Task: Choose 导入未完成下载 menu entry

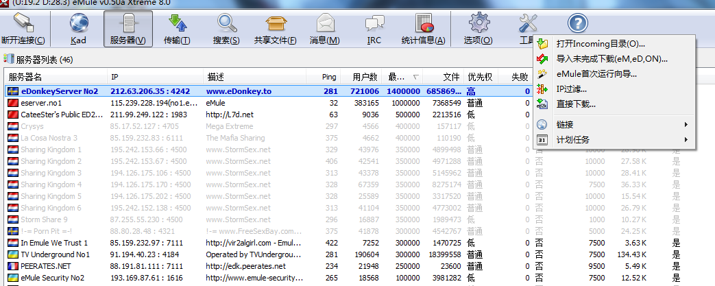Action: [614, 59]
